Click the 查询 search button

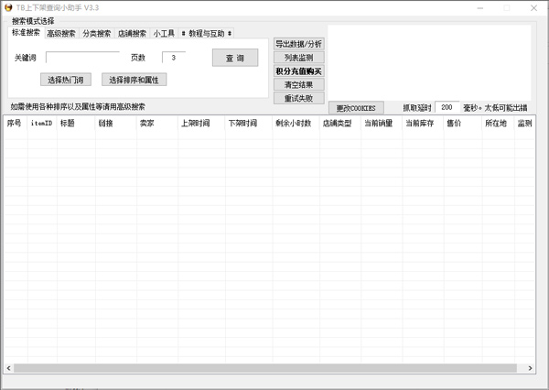(235, 58)
